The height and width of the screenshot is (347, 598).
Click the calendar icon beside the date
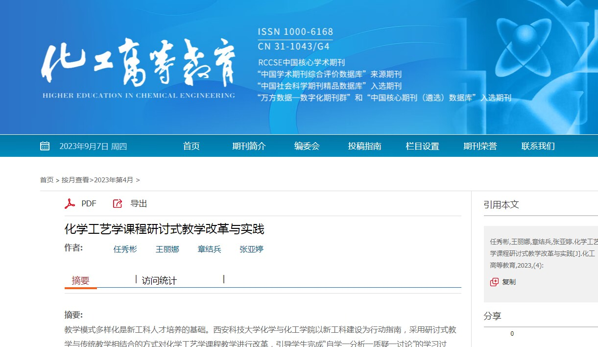[45, 146]
